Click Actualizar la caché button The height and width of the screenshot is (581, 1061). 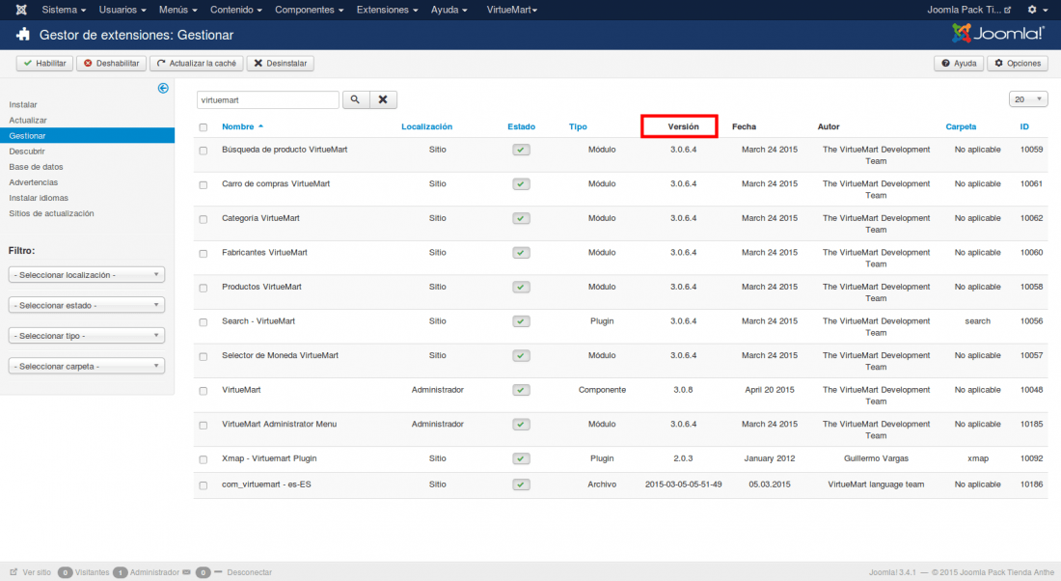point(197,63)
